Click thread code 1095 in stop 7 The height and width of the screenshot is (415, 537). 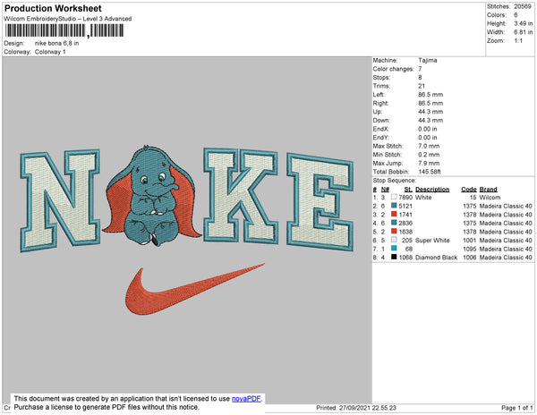470,249
